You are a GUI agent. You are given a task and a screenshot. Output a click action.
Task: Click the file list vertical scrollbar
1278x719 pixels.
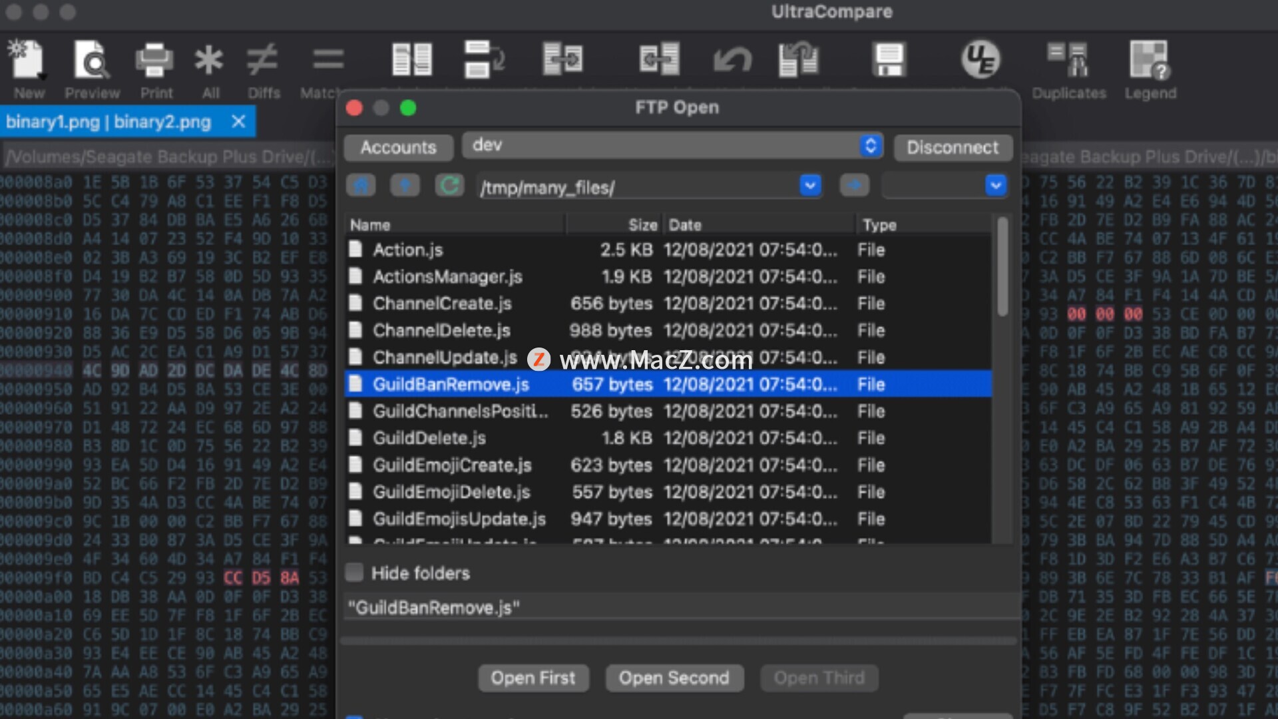(1002, 266)
